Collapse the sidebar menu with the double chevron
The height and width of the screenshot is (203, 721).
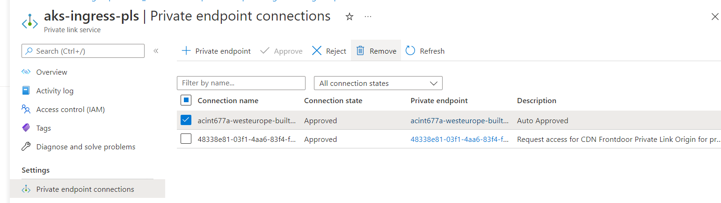coord(156,51)
